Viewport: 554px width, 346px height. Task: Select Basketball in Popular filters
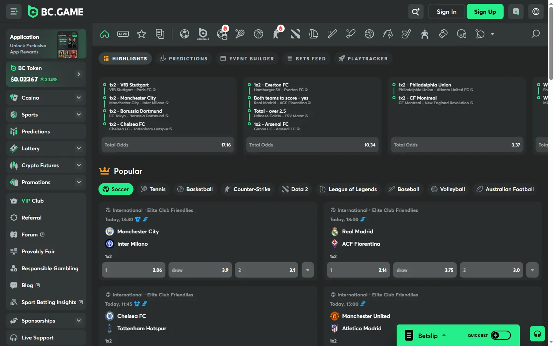[x=195, y=189]
